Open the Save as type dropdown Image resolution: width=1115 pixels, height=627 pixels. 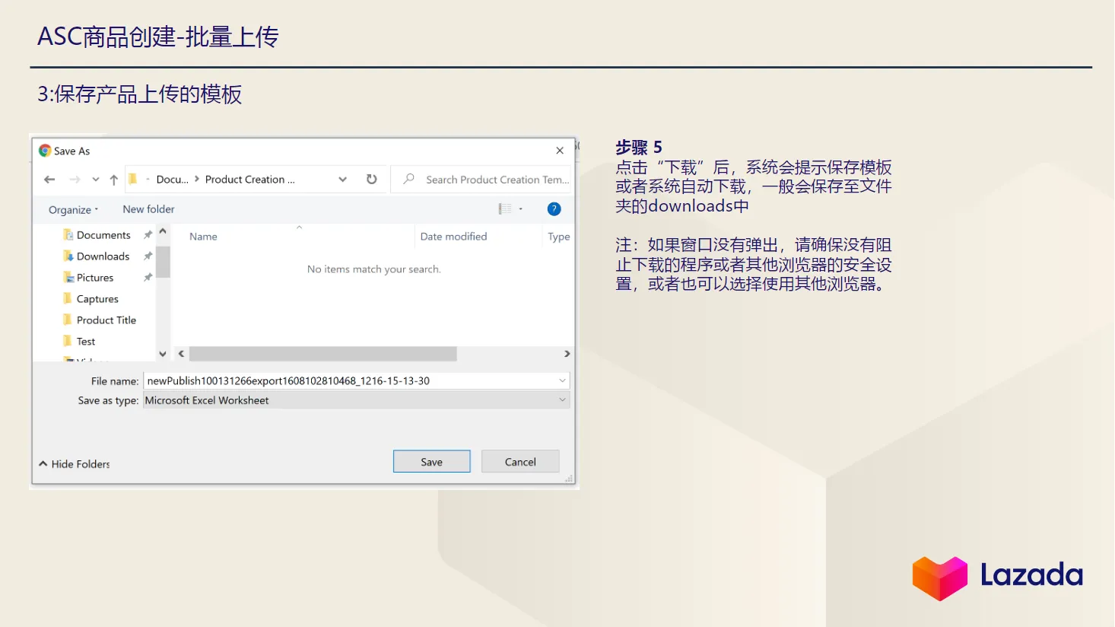[x=562, y=399]
